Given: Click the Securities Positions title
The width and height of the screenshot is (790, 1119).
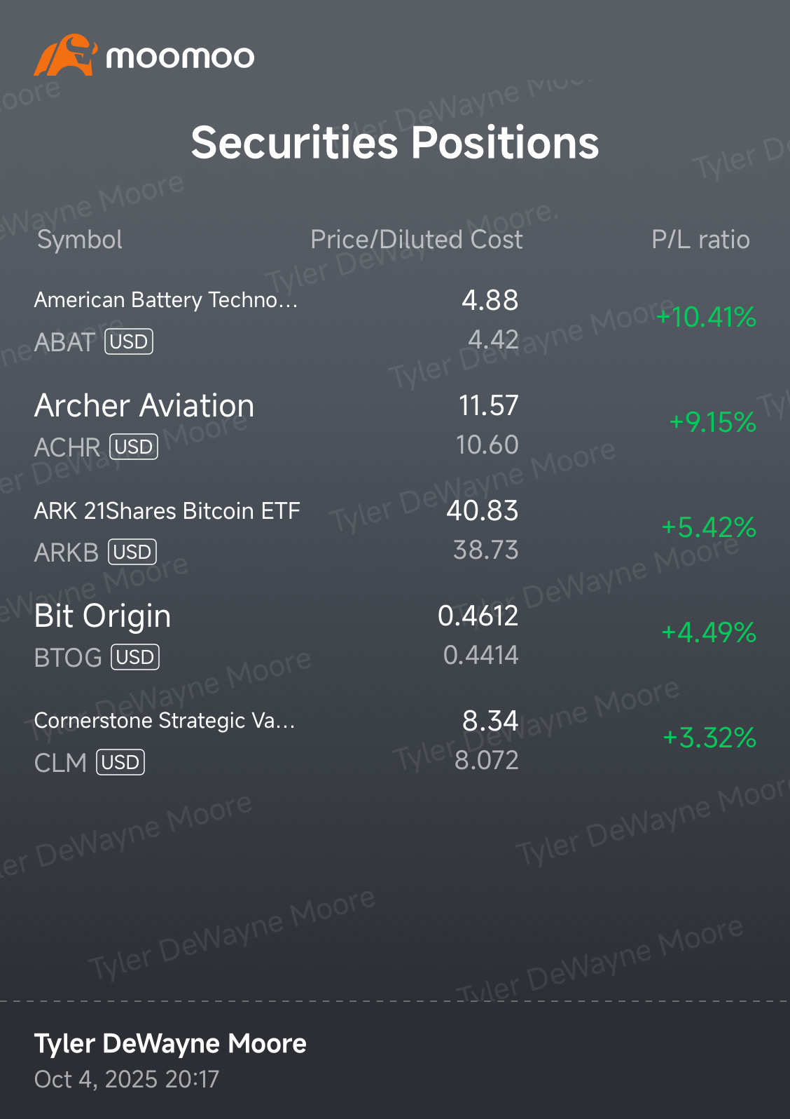Looking at the screenshot, I should [x=395, y=143].
